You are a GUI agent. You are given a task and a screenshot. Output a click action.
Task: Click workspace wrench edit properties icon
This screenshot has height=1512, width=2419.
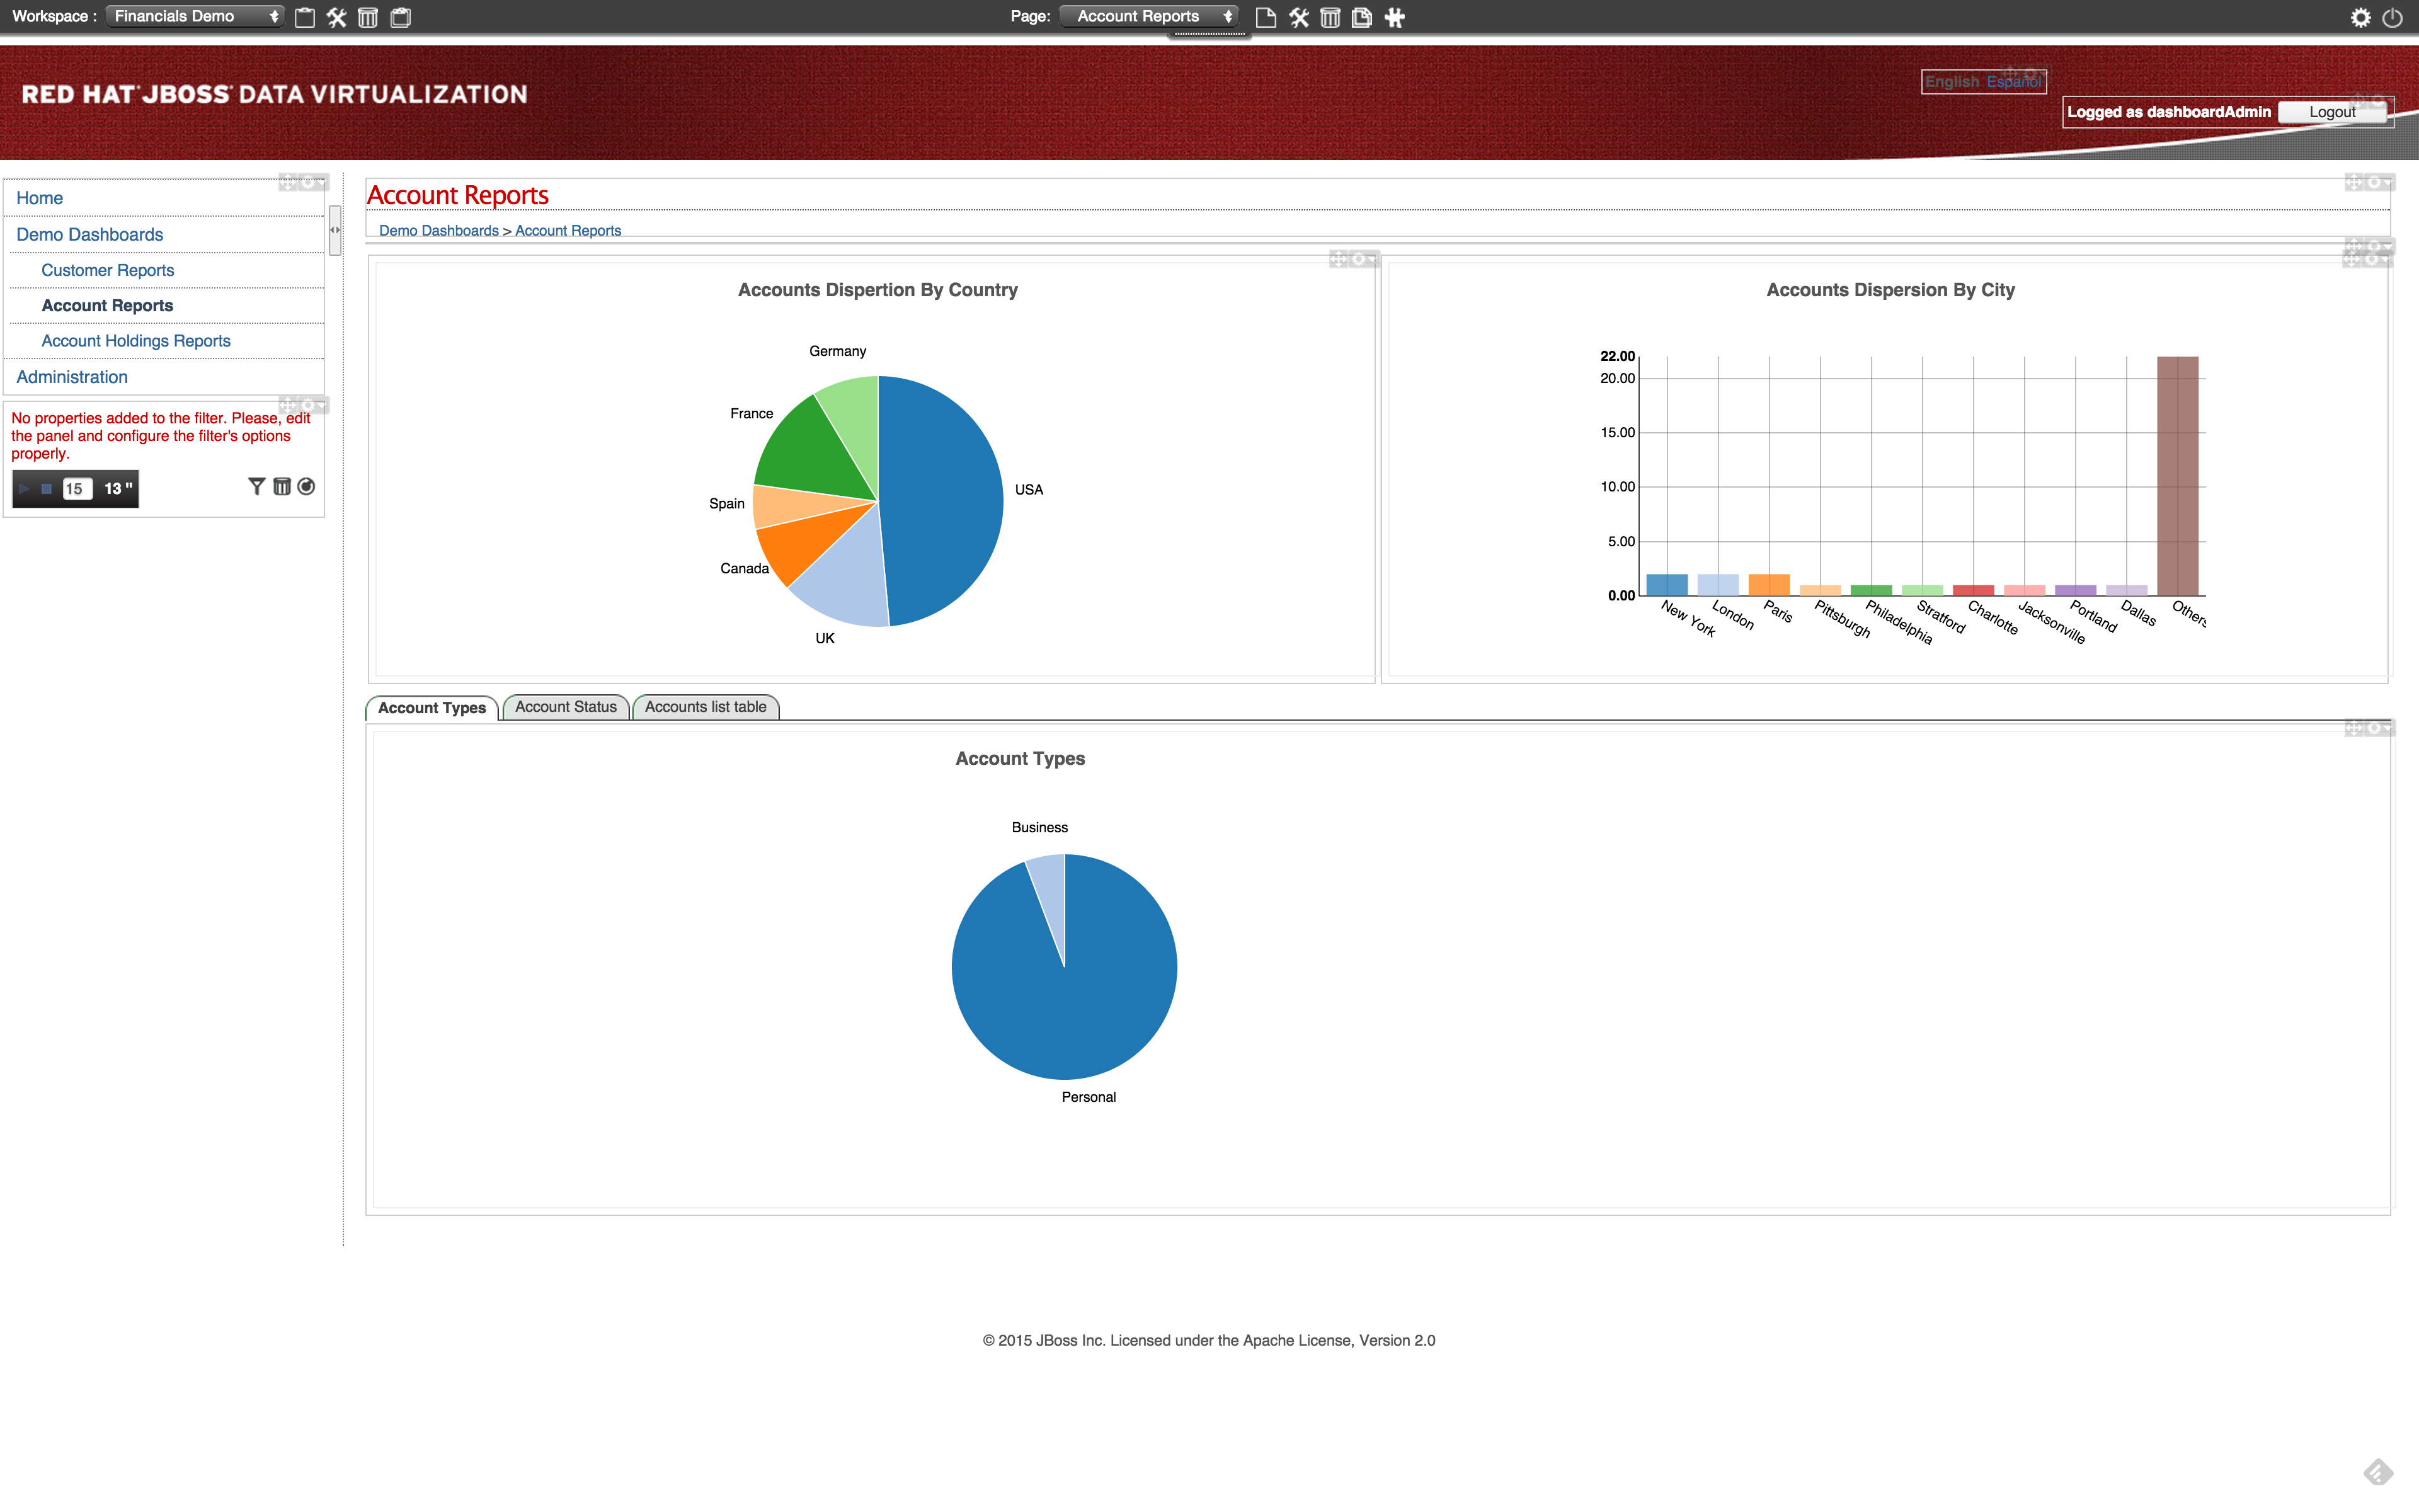pos(337,17)
